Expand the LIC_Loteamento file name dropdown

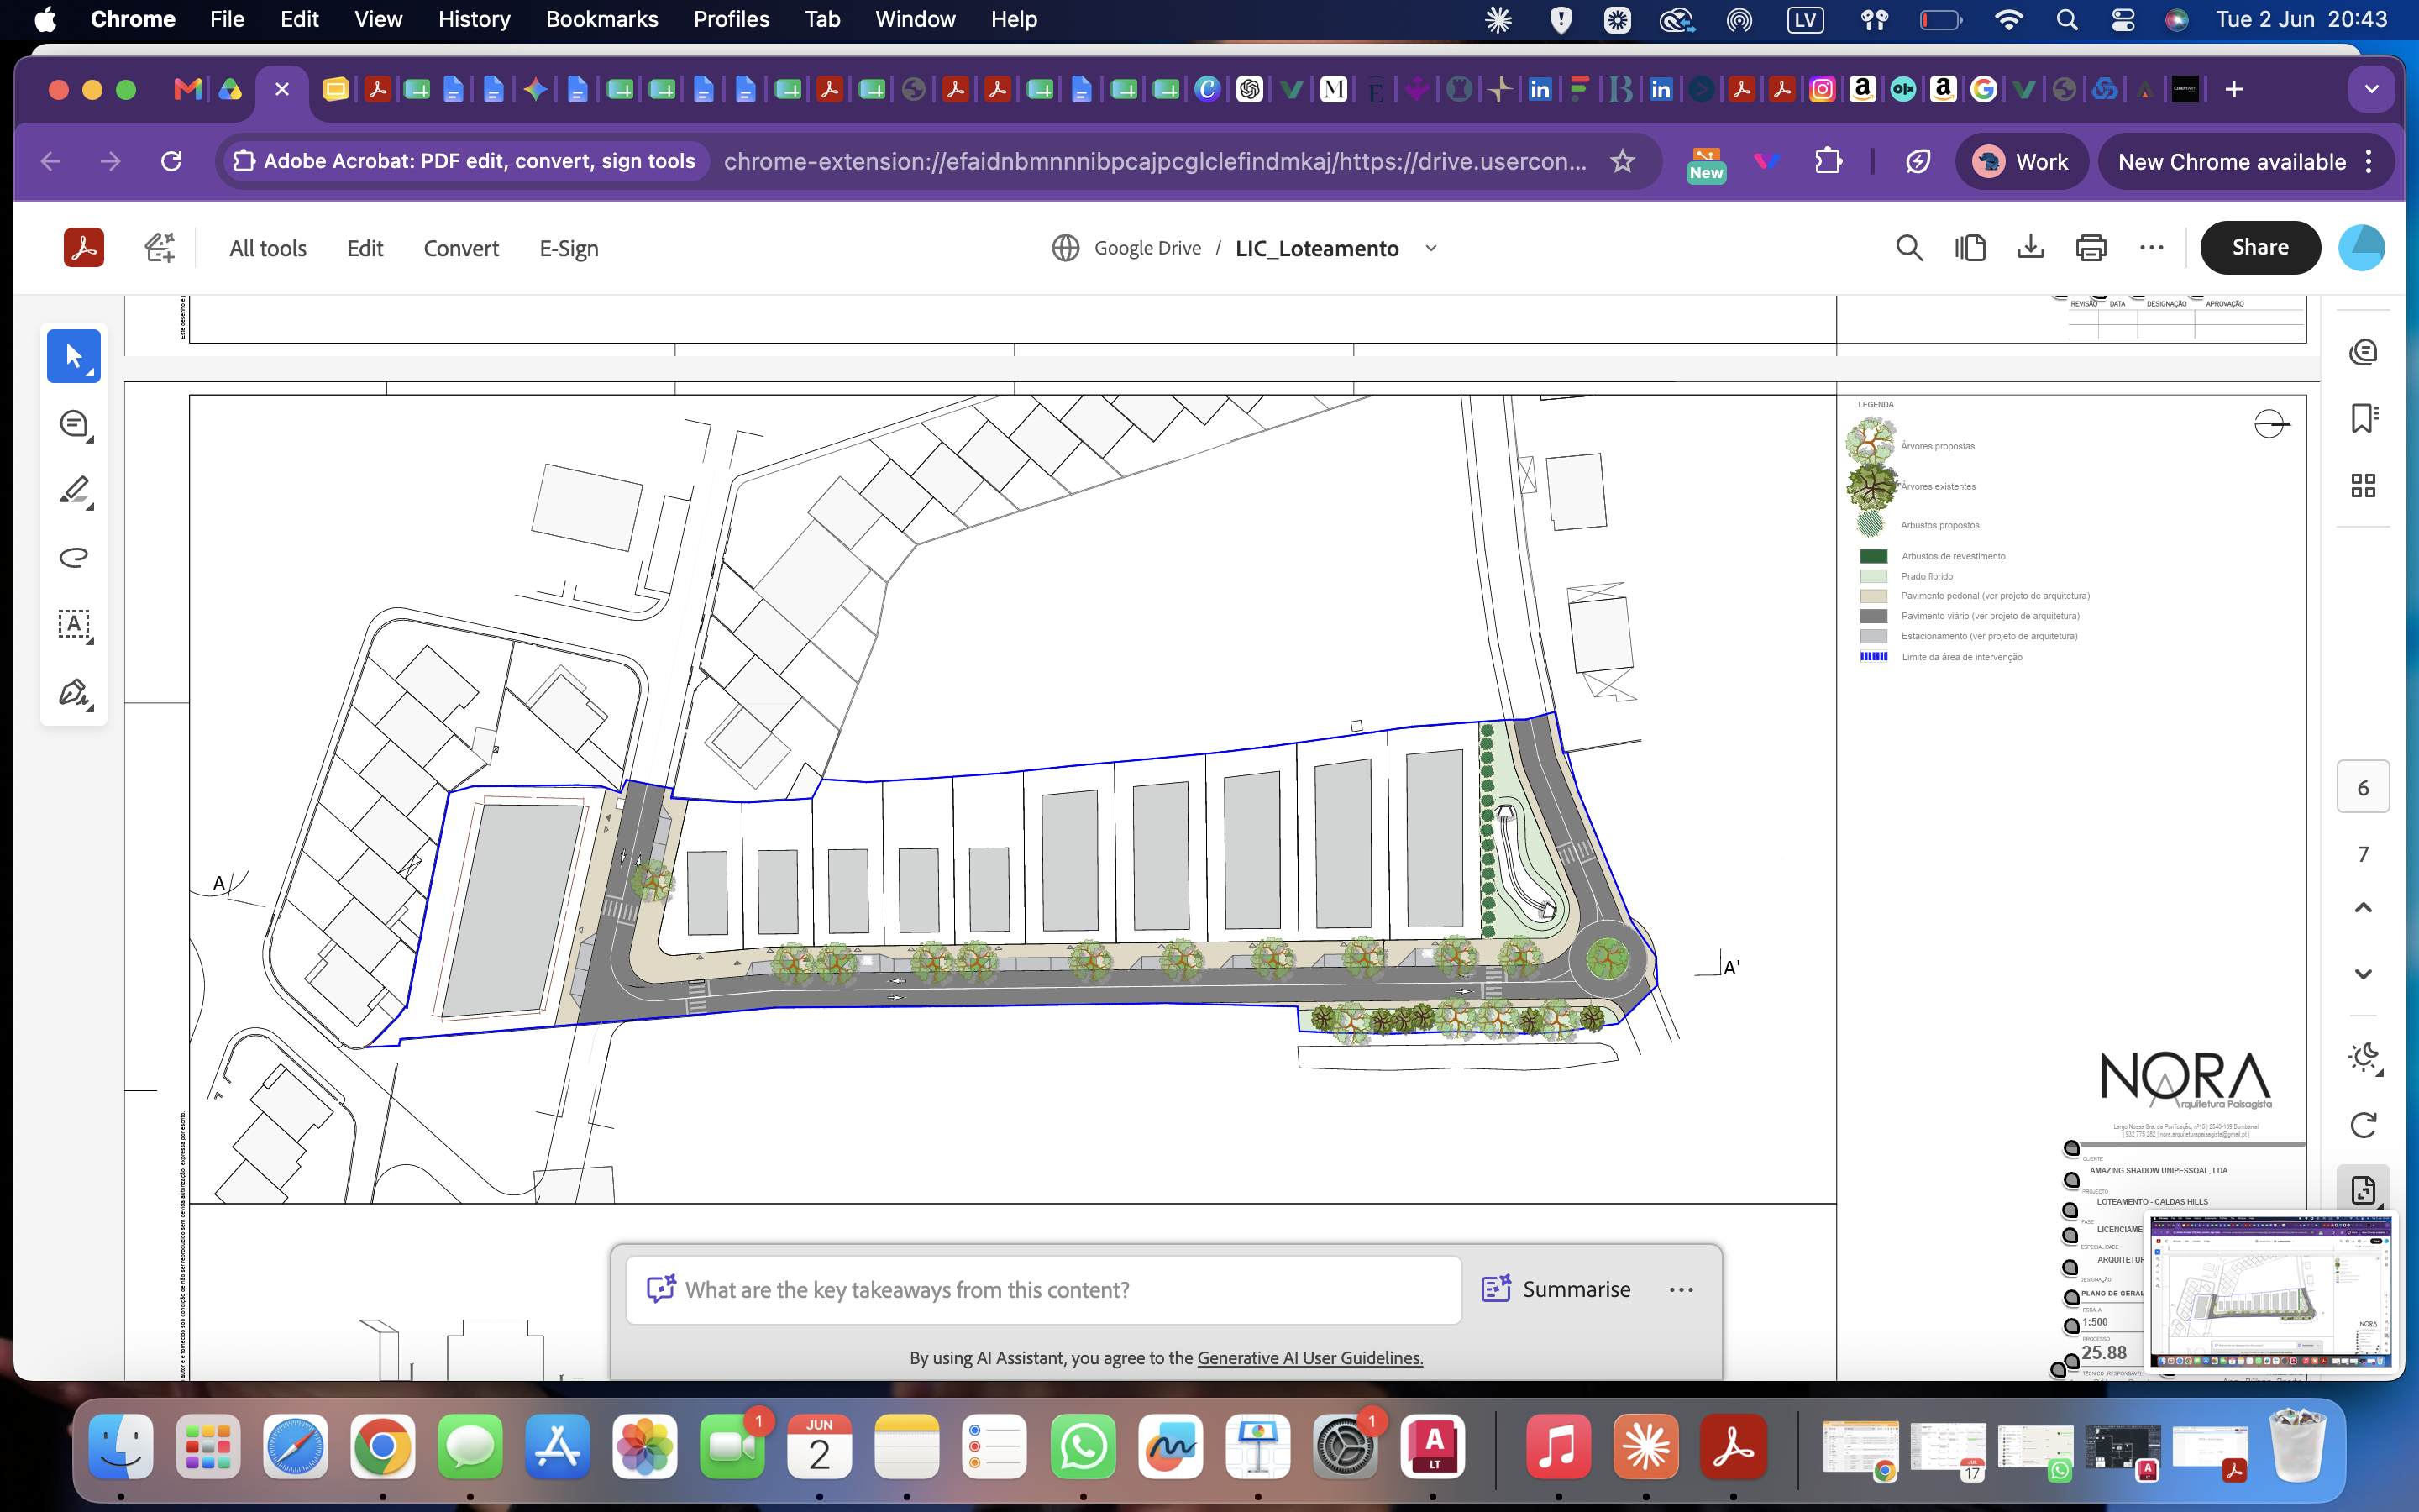pos(1430,248)
